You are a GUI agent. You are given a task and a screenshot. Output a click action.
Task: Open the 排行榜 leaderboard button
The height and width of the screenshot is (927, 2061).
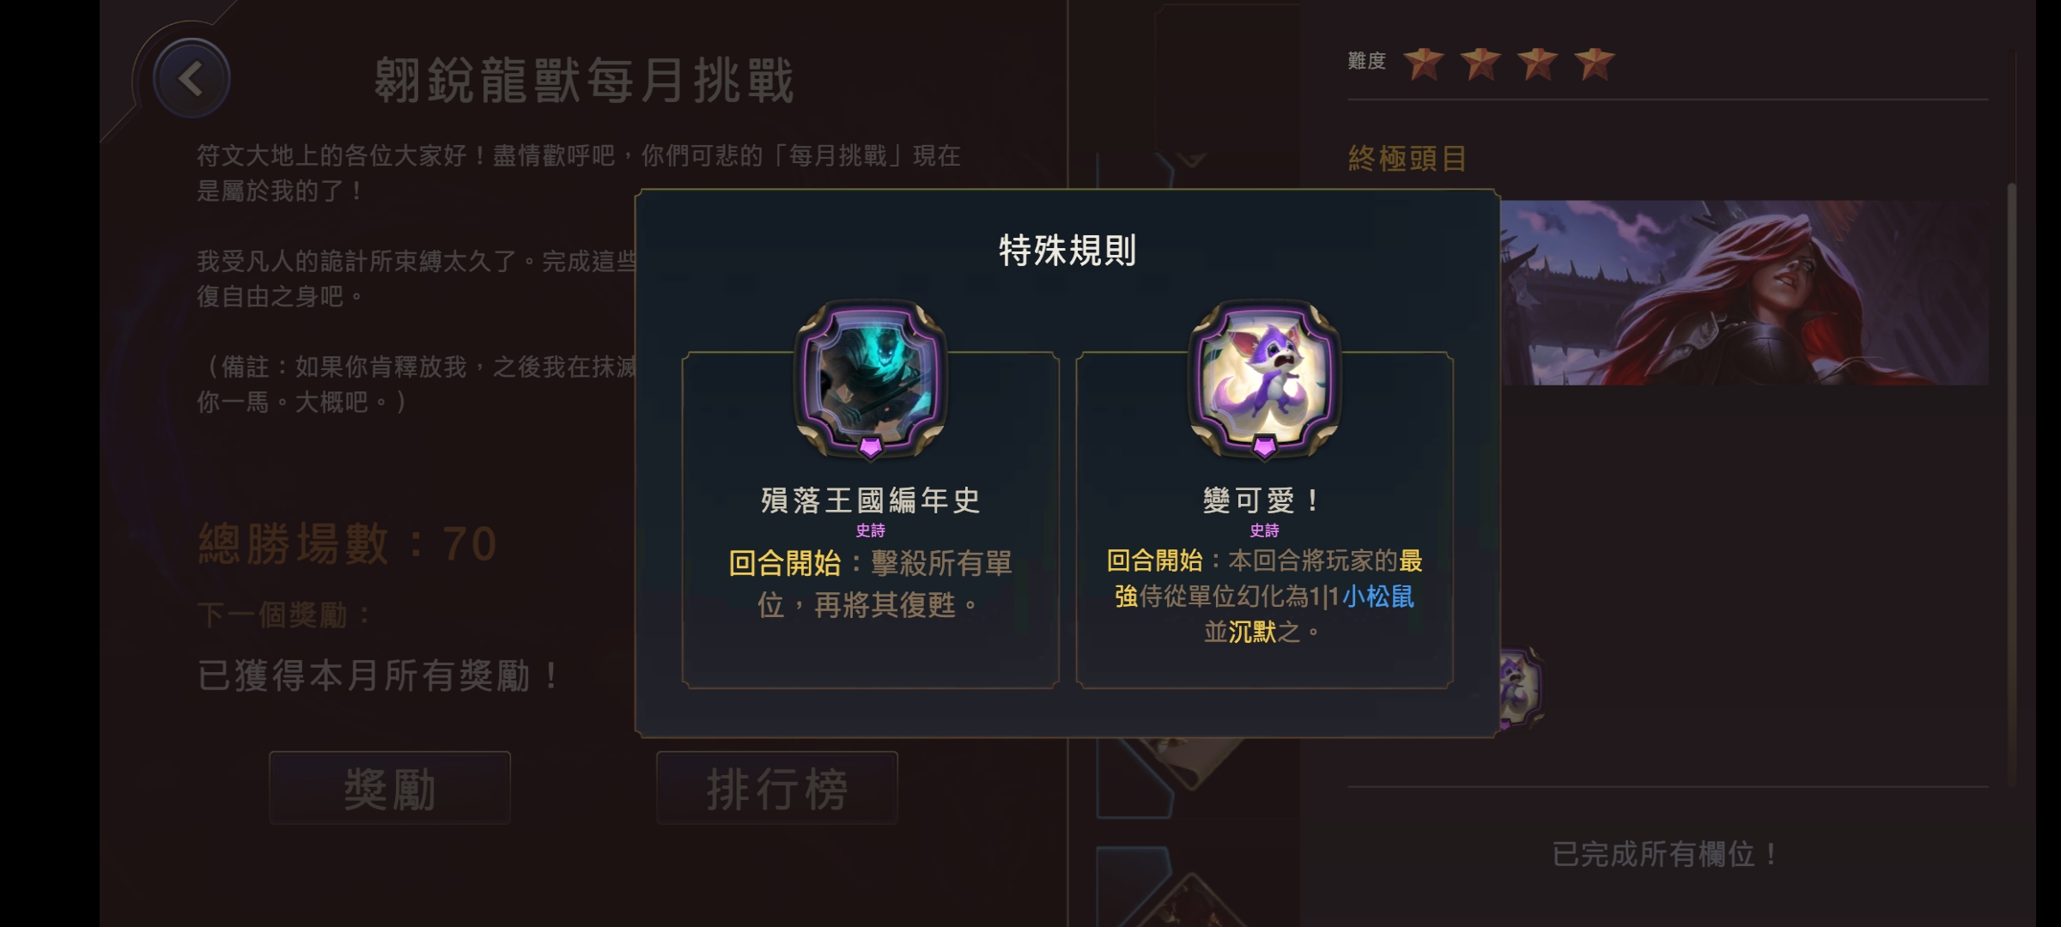pyautogui.click(x=777, y=788)
